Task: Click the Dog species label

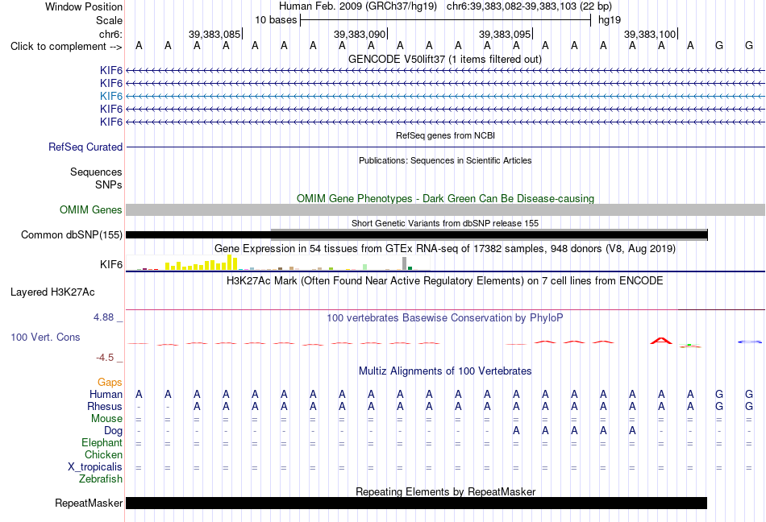Action: point(114,431)
